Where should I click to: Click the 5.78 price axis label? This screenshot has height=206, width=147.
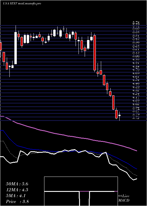click(136, 22)
